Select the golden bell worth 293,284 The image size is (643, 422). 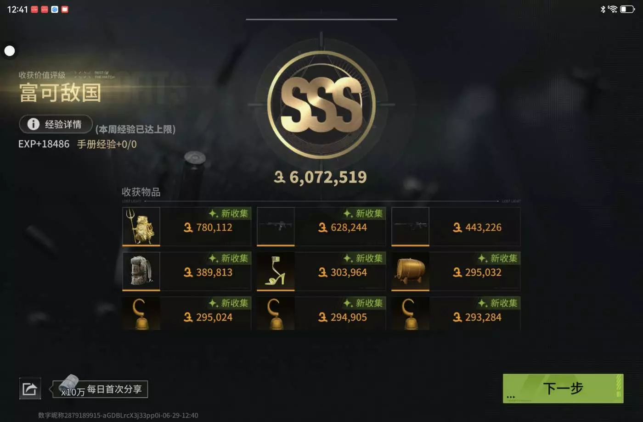coord(410,314)
